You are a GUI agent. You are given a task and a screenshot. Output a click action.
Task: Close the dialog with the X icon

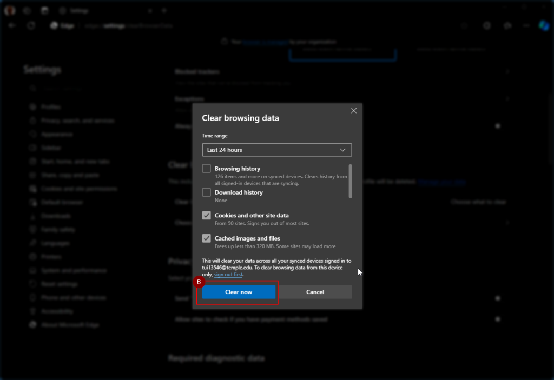pyautogui.click(x=354, y=110)
